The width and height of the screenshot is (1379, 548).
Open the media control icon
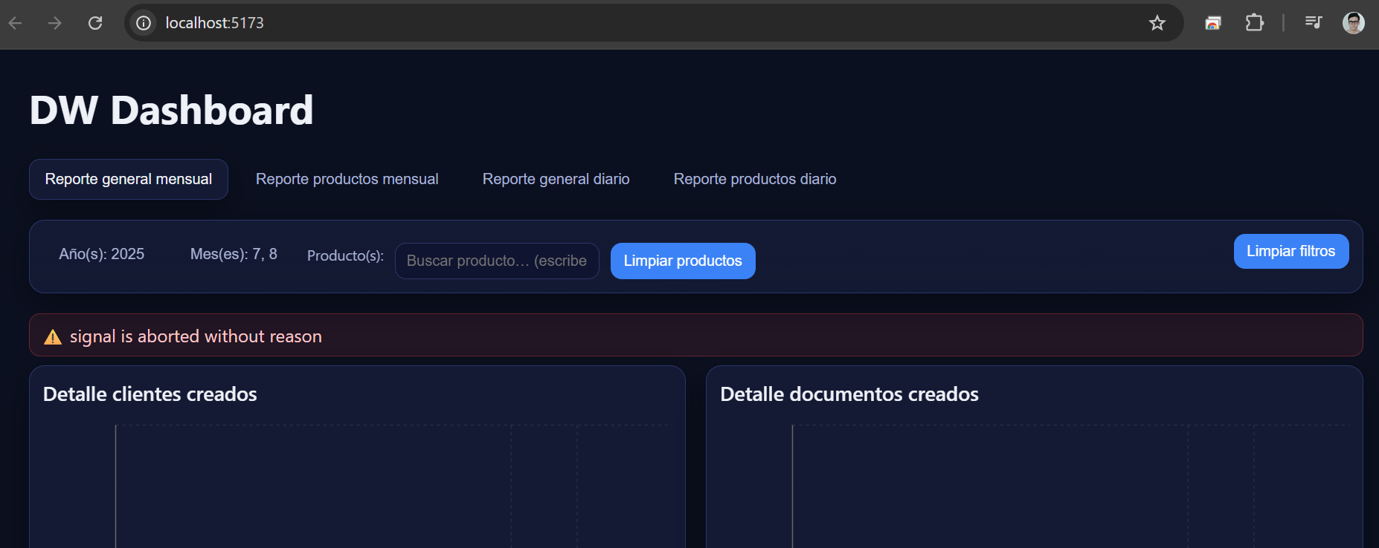click(1314, 23)
